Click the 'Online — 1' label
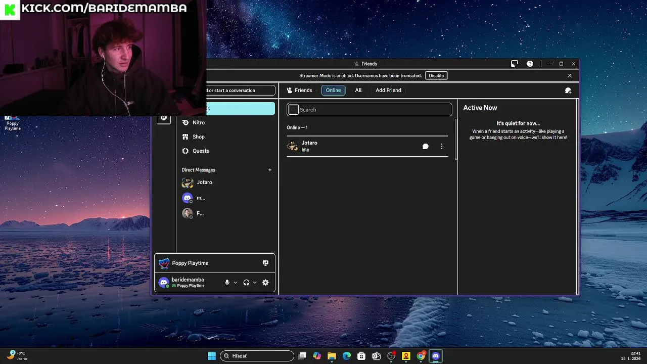Image resolution: width=647 pixels, height=364 pixels. pyautogui.click(x=297, y=127)
